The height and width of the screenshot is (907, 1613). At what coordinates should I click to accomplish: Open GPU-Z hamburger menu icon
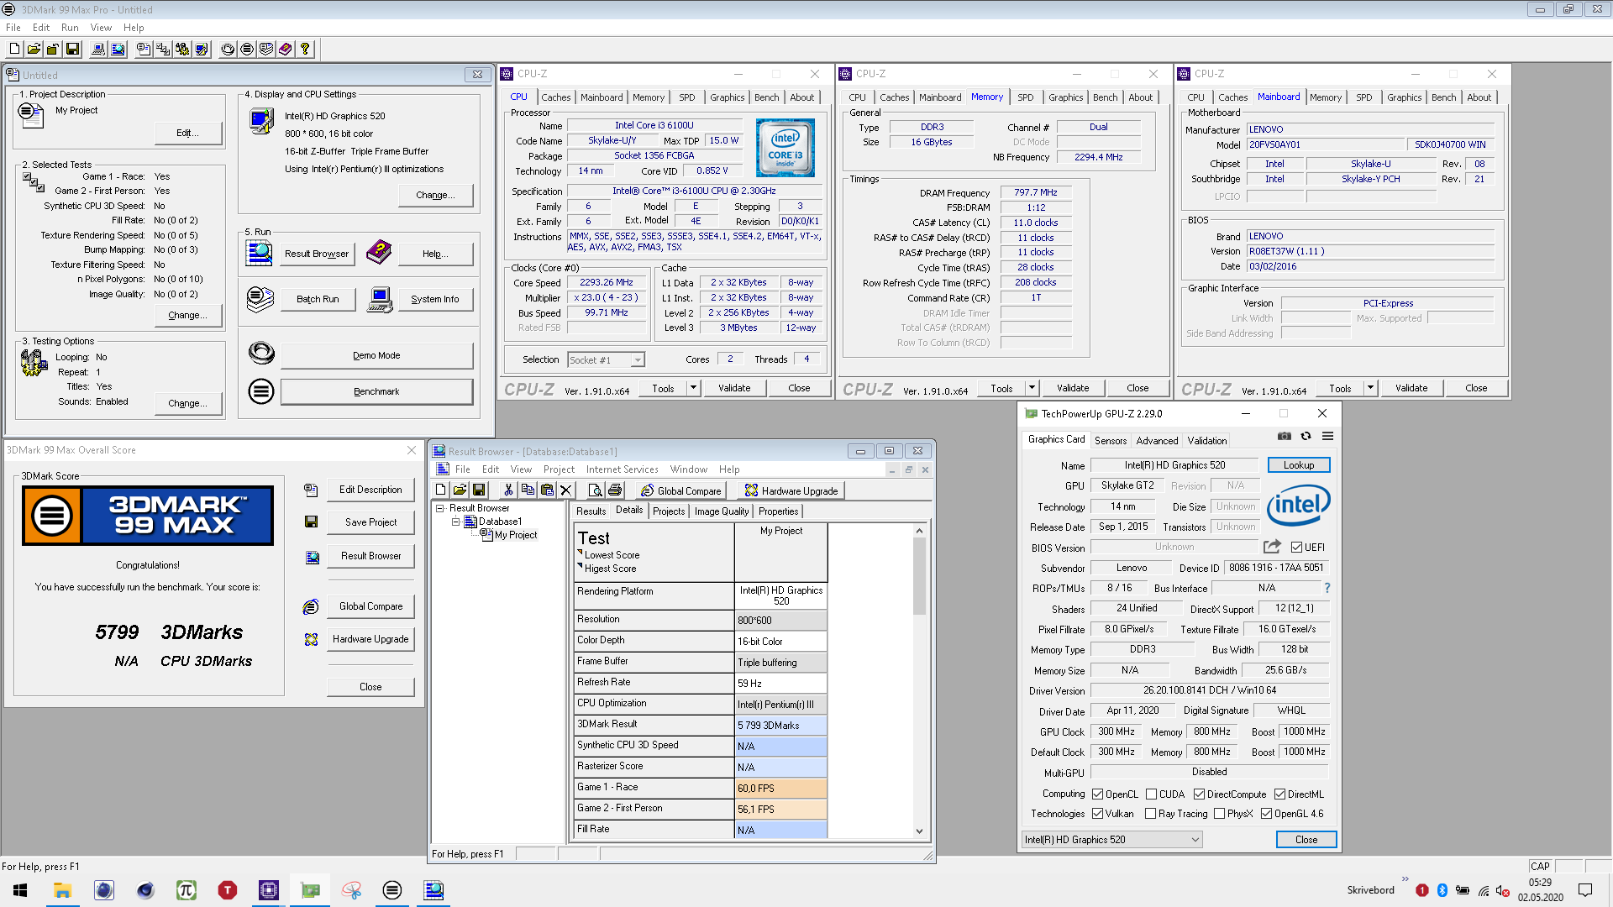coord(1327,436)
